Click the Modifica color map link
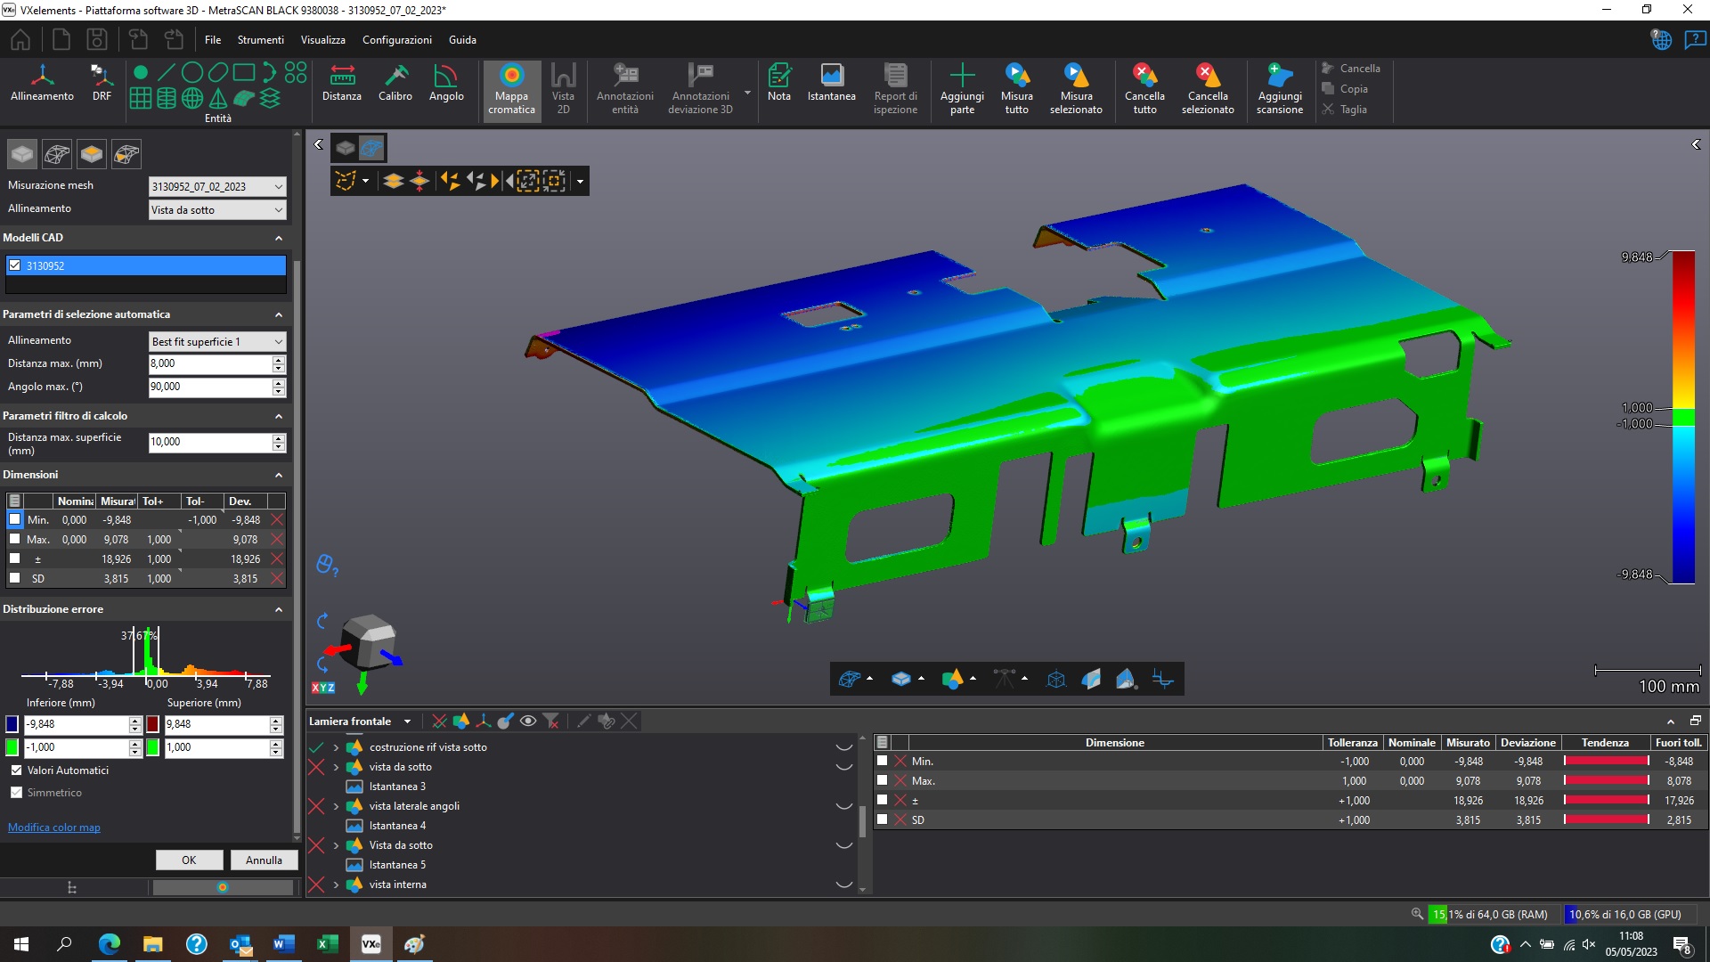This screenshot has height=962, width=1710. tap(54, 827)
